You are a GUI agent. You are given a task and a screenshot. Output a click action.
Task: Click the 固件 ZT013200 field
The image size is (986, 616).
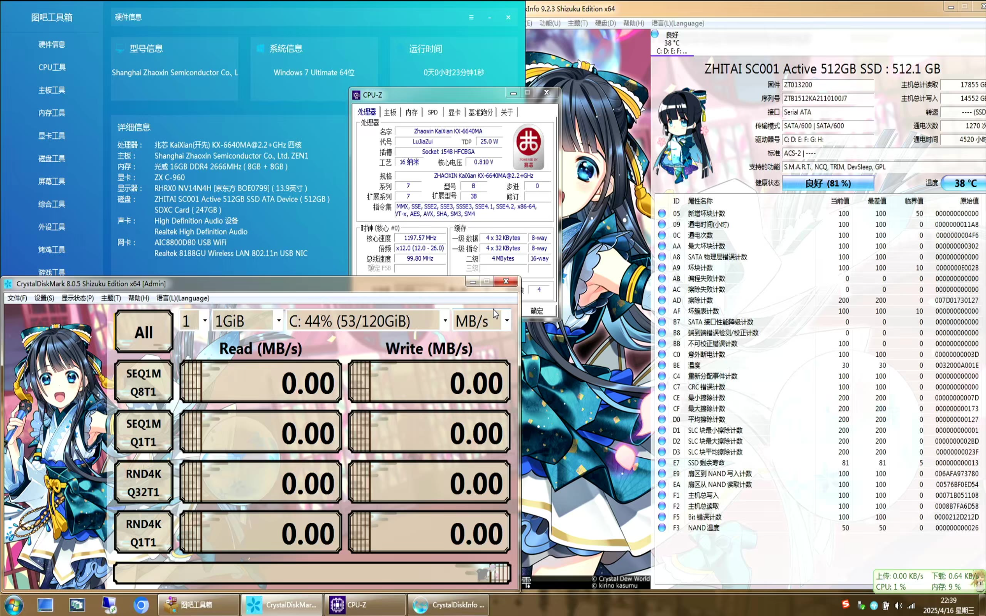pyautogui.click(x=828, y=85)
